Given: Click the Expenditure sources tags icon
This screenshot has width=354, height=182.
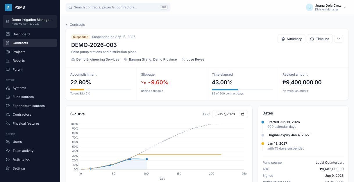Looking at the screenshot, I should pyautogui.click(x=8, y=106).
